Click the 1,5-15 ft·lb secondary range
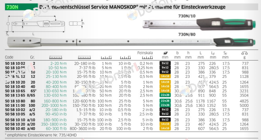 click(x=86, y=110)
